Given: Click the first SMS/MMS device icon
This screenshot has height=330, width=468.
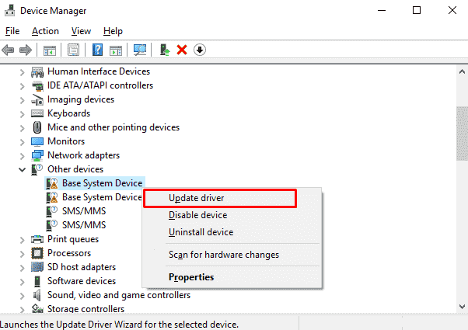Looking at the screenshot, I should coord(51,211).
